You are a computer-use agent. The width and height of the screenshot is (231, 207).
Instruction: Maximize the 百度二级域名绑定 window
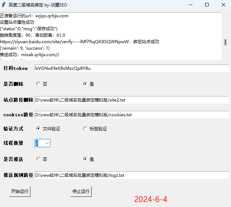[207, 5]
